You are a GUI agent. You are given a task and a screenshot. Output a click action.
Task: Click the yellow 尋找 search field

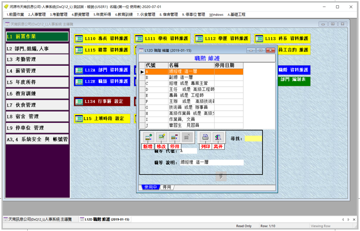pos(253,139)
